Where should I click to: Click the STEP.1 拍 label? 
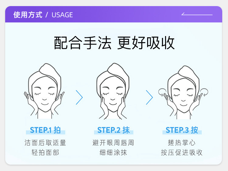tap(45, 130)
